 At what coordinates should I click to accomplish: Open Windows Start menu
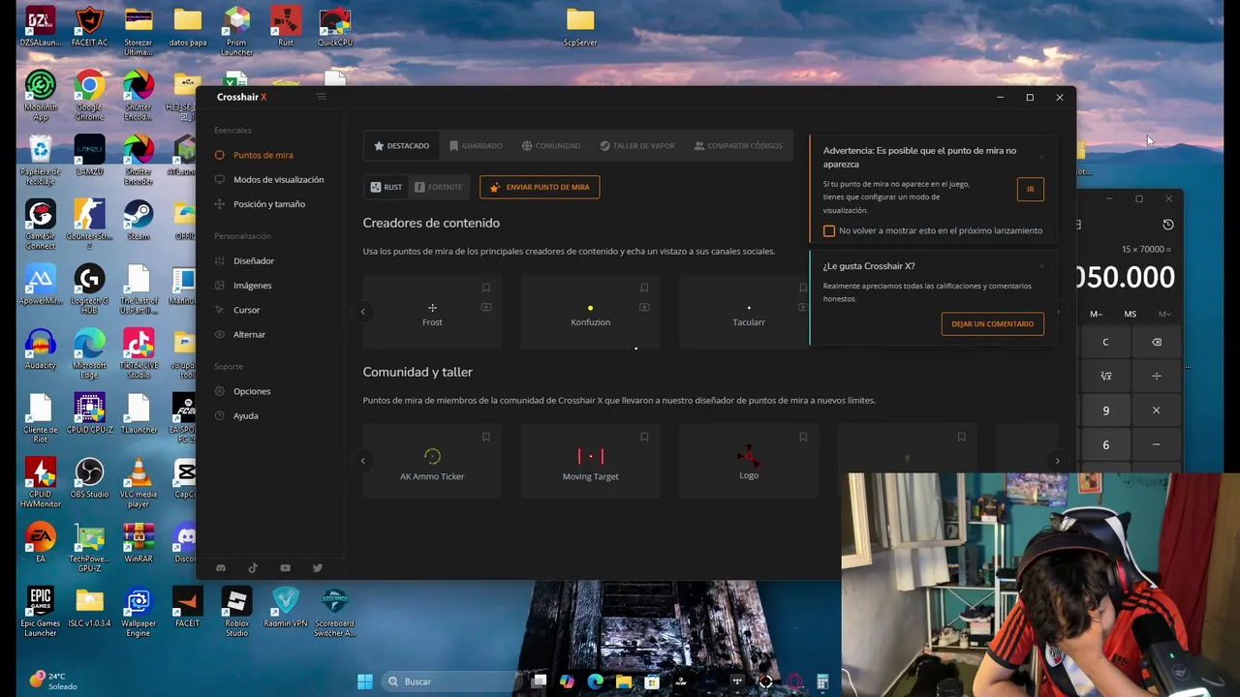tap(365, 682)
